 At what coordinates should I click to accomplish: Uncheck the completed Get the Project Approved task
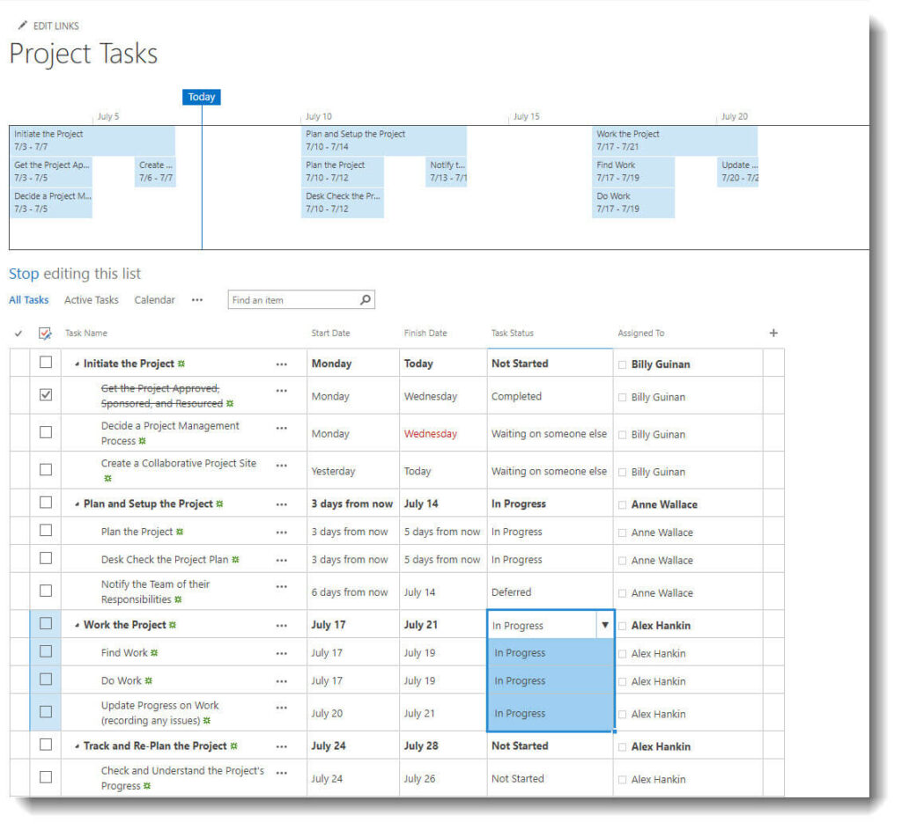coord(46,395)
